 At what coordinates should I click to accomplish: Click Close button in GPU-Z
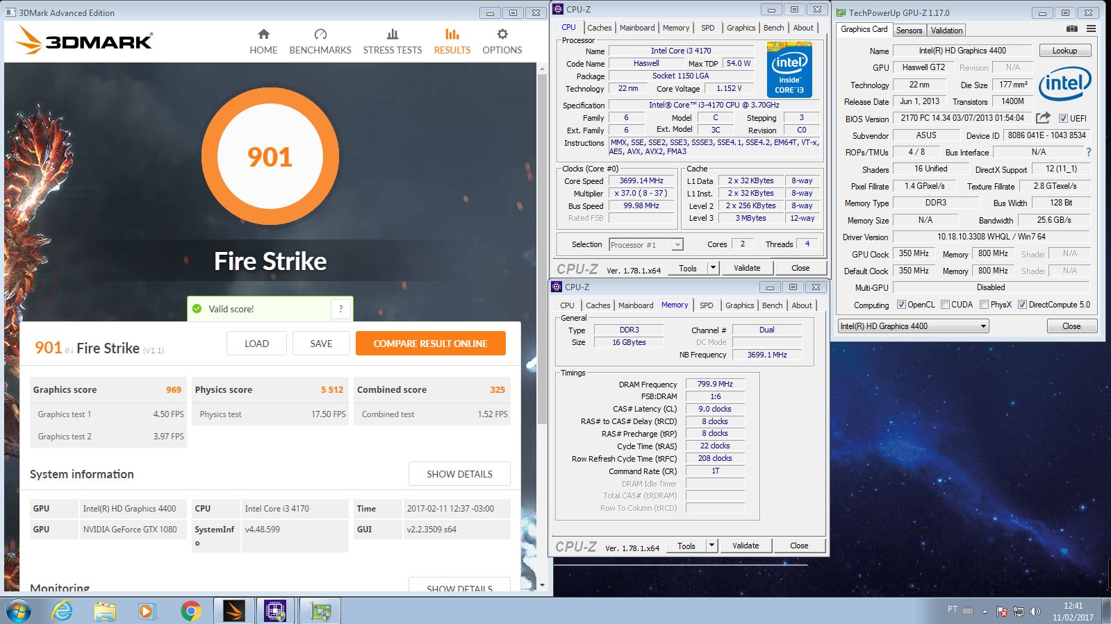(x=1071, y=326)
